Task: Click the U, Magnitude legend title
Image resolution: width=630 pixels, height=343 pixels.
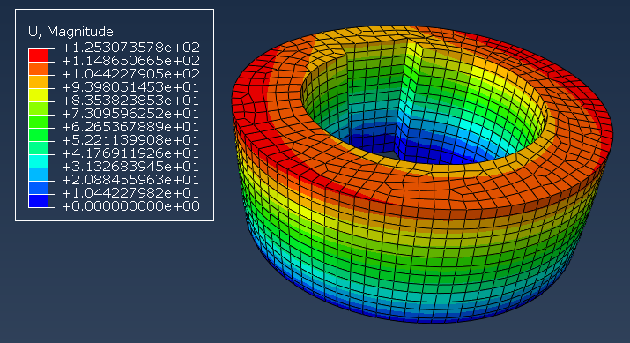Action: point(70,32)
